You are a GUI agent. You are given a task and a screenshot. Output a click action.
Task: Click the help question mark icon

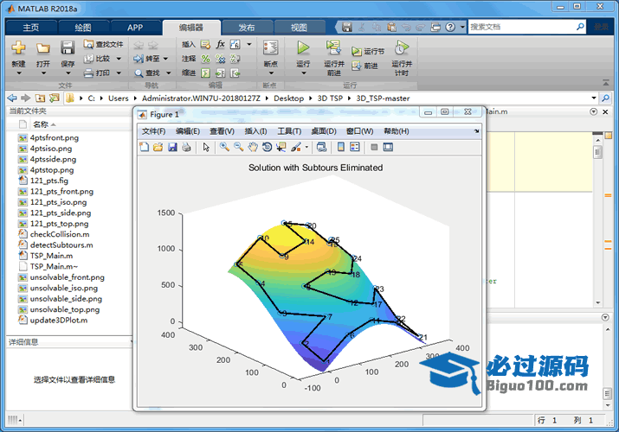[450, 27]
